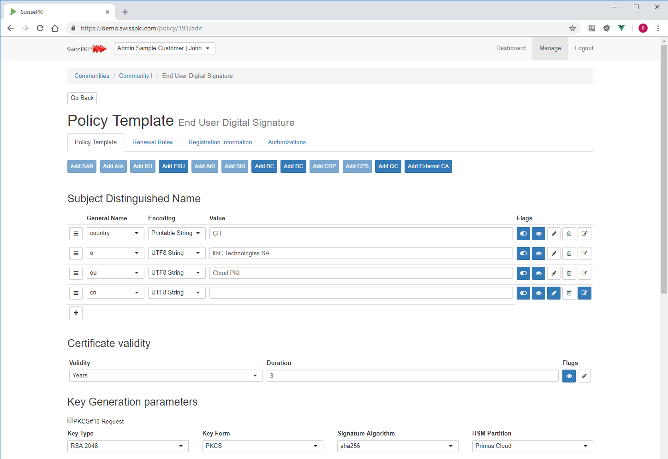This screenshot has width=668, height=459.
Task: Click the drag handle for cn row
Action: coord(76,293)
